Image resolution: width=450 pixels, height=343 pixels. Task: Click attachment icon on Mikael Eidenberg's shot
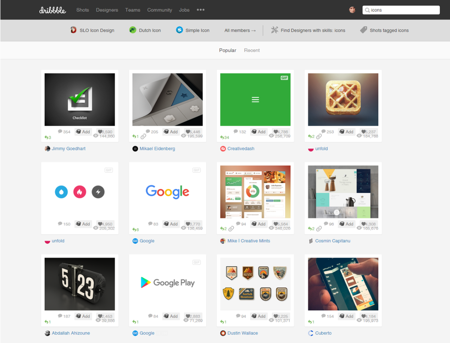pyautogui.click(x=143, y=137)
